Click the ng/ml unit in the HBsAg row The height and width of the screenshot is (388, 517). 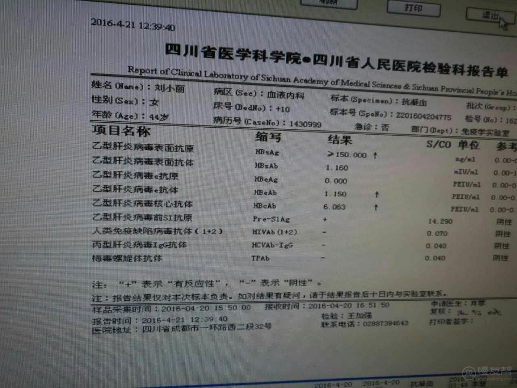[465, 160]
